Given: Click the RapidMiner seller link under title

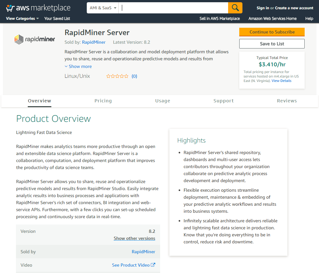Looking at the screenshot, I should pyautogui.click(x=94, y=42).
